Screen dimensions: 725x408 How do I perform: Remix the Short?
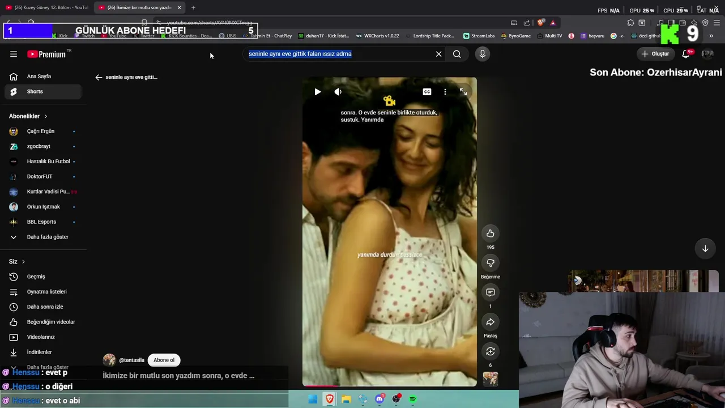click(491, 351)
